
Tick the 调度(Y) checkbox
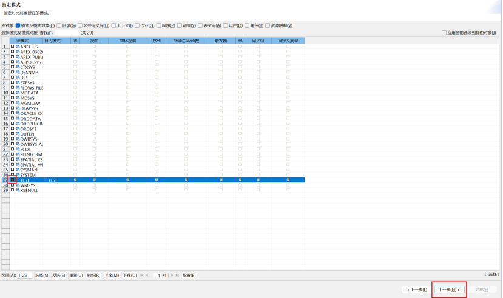coord(180,25)
